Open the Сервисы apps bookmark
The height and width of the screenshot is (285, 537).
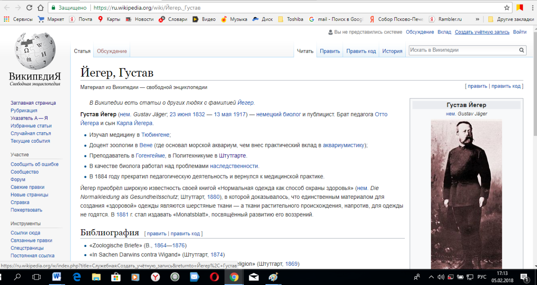(x=18, y=19)
